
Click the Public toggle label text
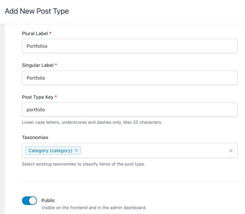[x=48, y=200]
